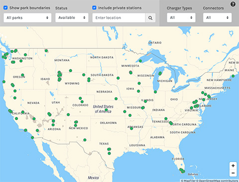Select the station marker in northern Montana
Viewport: 239px width, 182px height.
[46, 51]
